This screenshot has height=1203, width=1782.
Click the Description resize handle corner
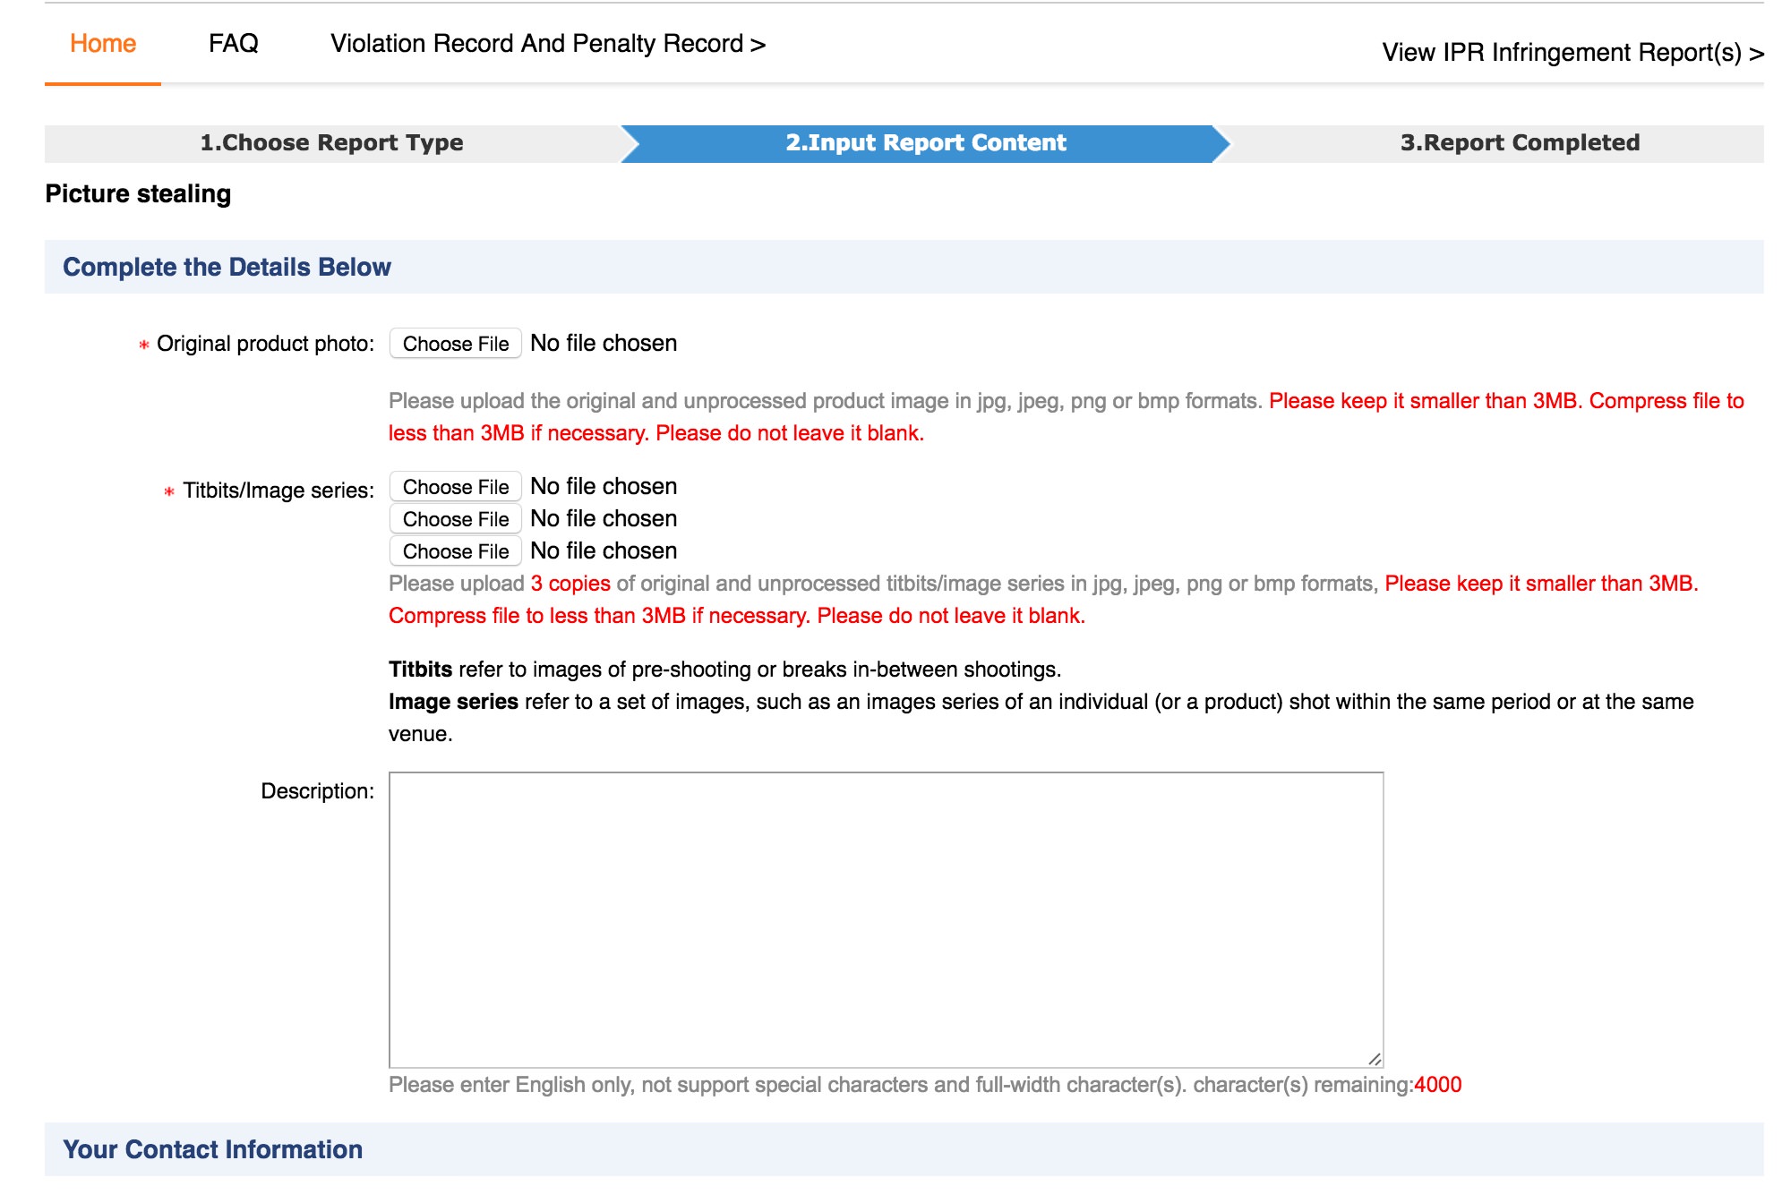tap(1375, 1059)
